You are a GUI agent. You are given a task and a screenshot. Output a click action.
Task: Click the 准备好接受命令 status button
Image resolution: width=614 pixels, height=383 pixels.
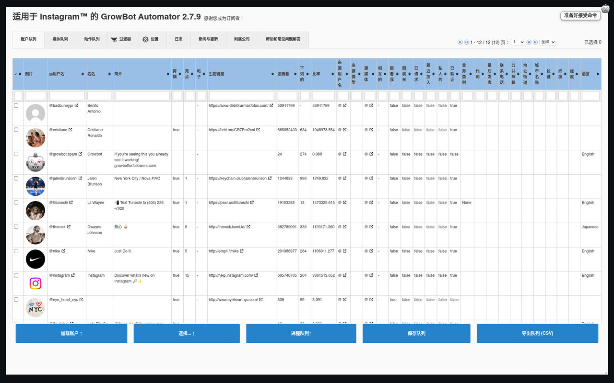(580, 15)
